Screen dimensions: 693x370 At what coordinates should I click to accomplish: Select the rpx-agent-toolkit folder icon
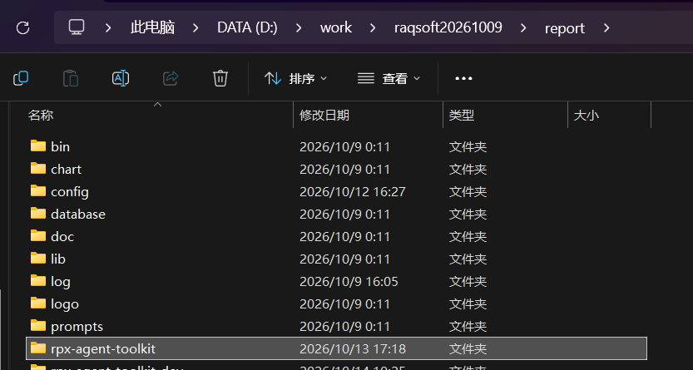click(38, 348)
